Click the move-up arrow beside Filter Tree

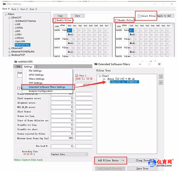pos(161,77)
